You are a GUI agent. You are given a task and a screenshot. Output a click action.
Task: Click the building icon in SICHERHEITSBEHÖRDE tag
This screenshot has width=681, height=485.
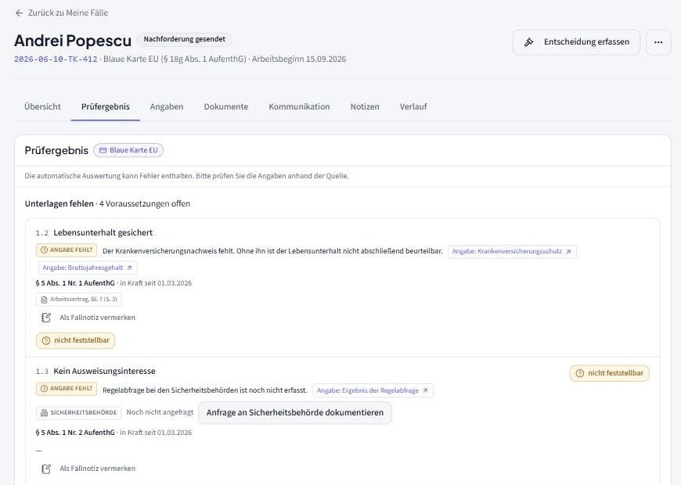coord(44,413)
